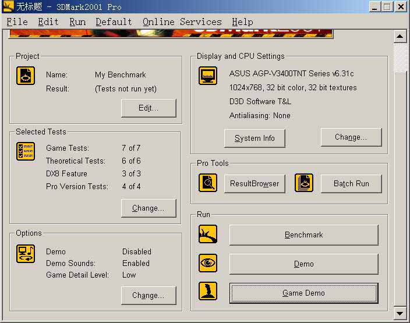Screen dimensions: 410x323
Task: Click the Project file icon
Action: click(x=26, y=76)
